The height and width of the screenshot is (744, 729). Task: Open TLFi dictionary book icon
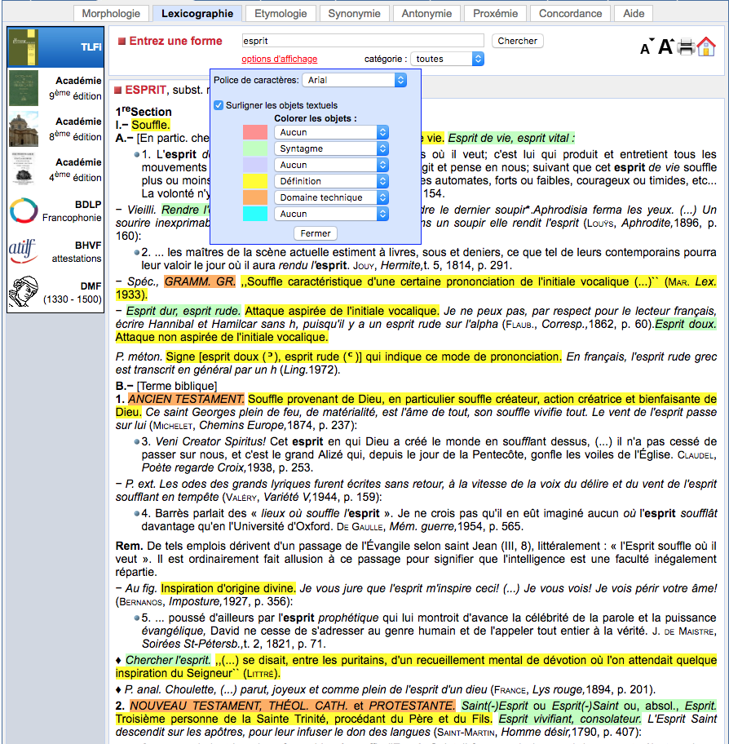pos(24,47)
